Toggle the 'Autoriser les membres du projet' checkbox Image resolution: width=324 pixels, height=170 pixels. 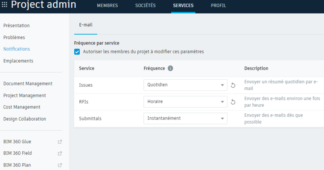[x=77, y=52]
